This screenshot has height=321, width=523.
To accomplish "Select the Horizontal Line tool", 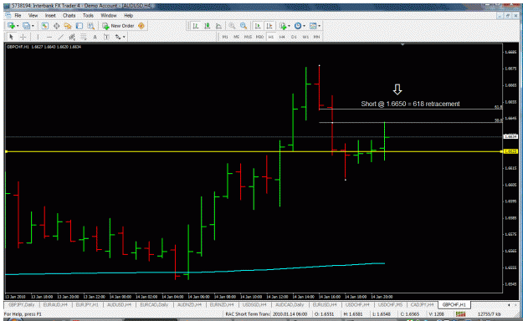I will (x=49, y=37).
